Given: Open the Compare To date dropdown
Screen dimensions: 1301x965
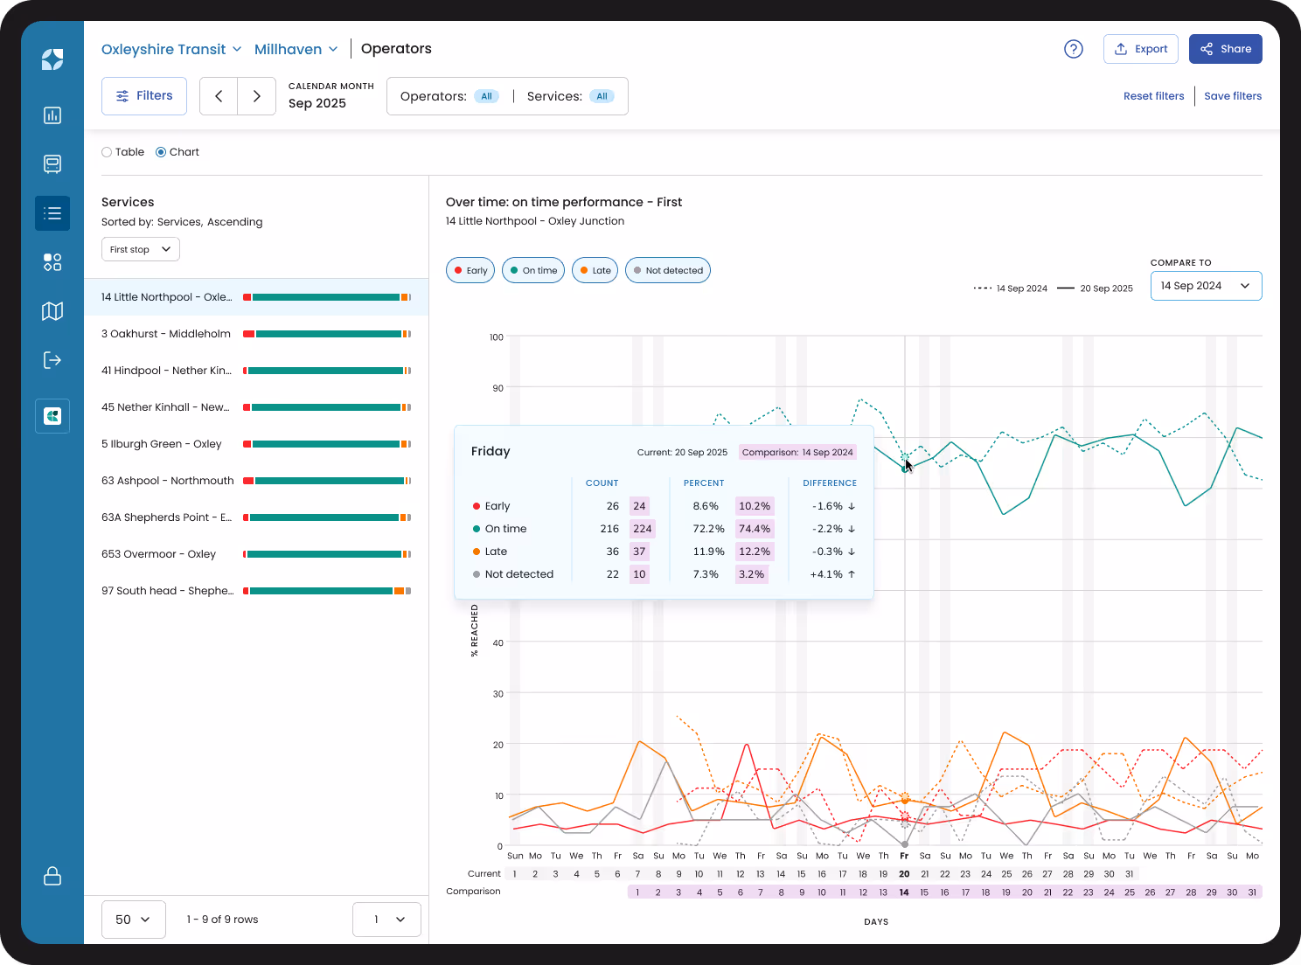Looking at the screenshot, I should [1206, 285].
